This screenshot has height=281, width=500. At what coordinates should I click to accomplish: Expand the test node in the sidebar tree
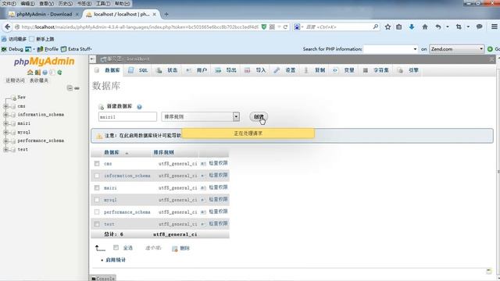pos(5,149)
